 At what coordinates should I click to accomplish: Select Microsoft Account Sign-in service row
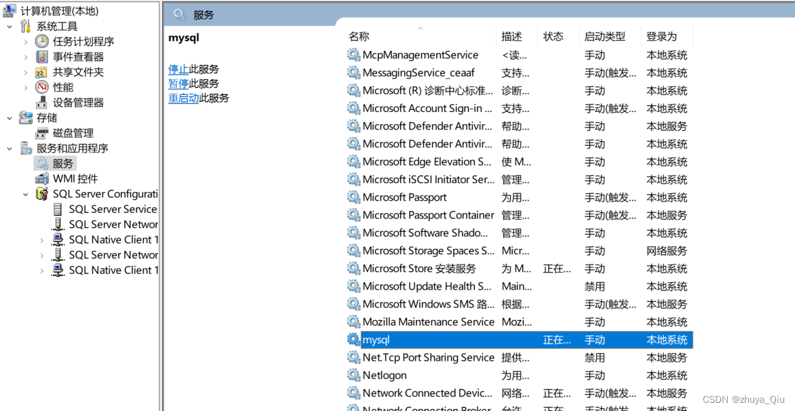[520, 108]
